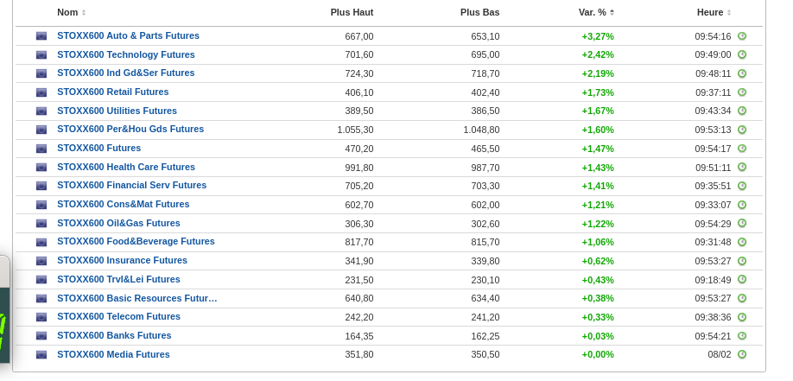The image size is (793, 381).
Task: Select the flag icon next to STOXX600 Health Care Futures
Action: click(x=41, y=168)
